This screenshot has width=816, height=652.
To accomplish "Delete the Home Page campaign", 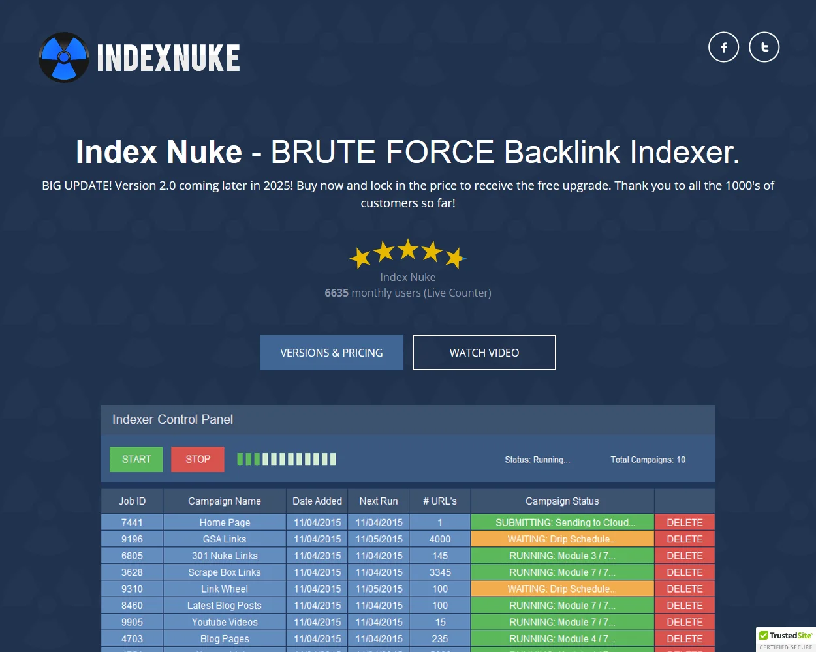I will tap(685, 522).
